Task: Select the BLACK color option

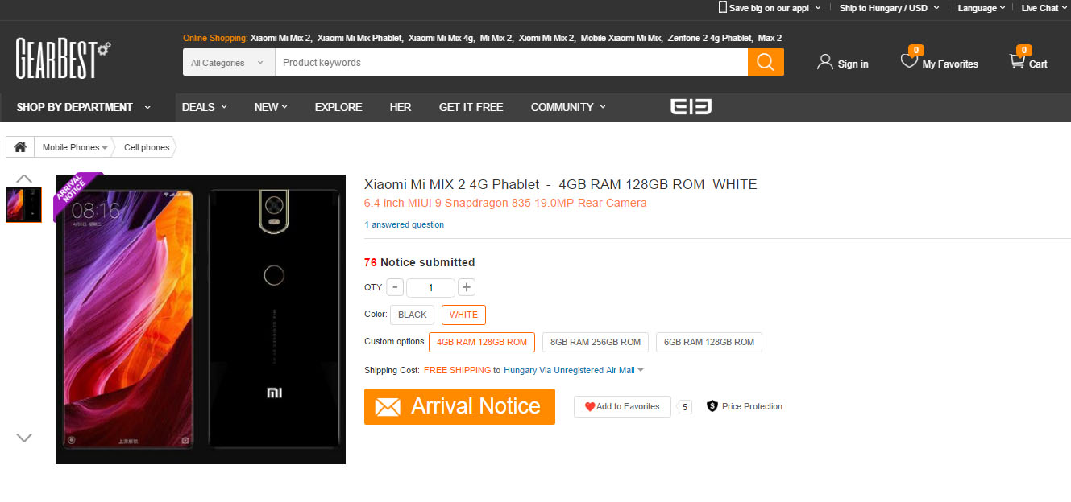Action: tap(413, 315)
